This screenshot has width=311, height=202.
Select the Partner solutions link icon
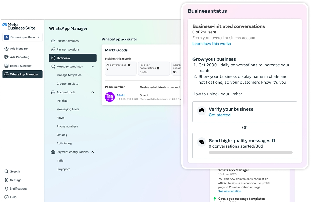tap(53, 49)
